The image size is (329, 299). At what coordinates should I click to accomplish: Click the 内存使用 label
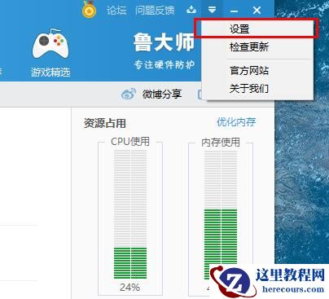[221, 143]
